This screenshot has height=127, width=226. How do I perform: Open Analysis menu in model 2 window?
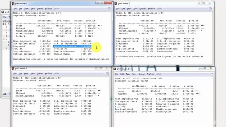151,8
